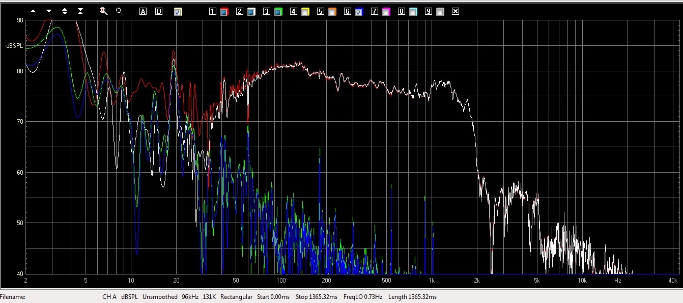Toggle the white overlay 2 color box

(251, 12)
